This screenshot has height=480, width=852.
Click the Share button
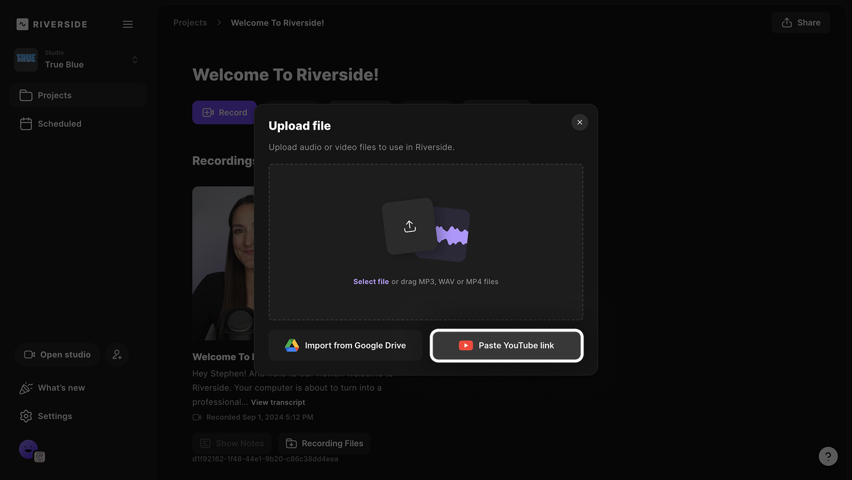pyautogui.click(x=801, y=22)
